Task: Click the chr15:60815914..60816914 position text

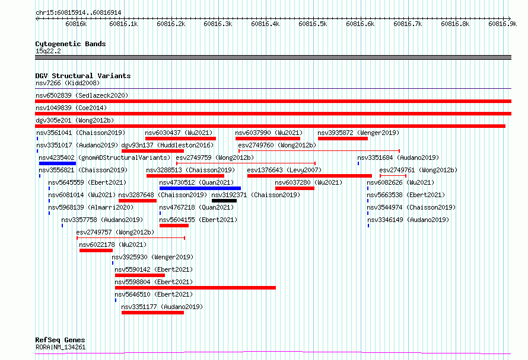Action: pyautogui.click(x=78, y=13)
